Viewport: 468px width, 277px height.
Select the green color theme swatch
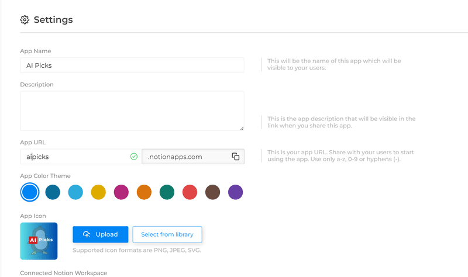pos(167,192)
